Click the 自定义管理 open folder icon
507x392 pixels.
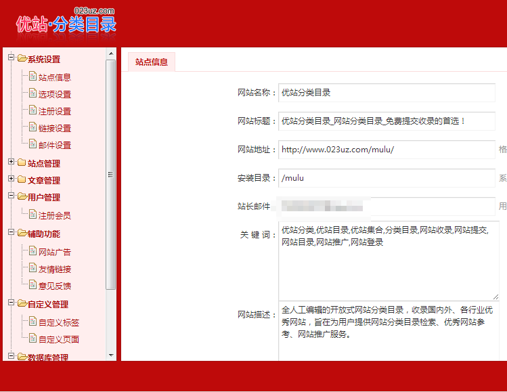[22, 303]
